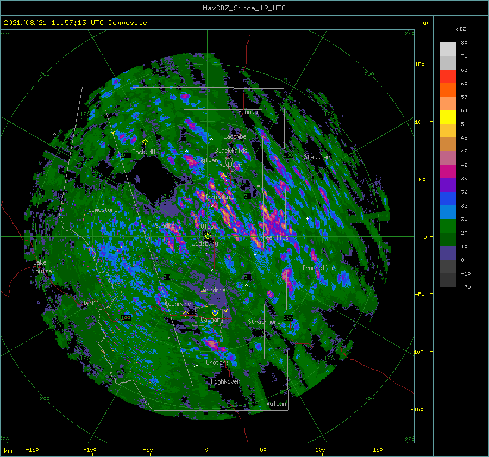Click the Sylvan label
This screenshot has width=489, height=457.
coord(208,160)
